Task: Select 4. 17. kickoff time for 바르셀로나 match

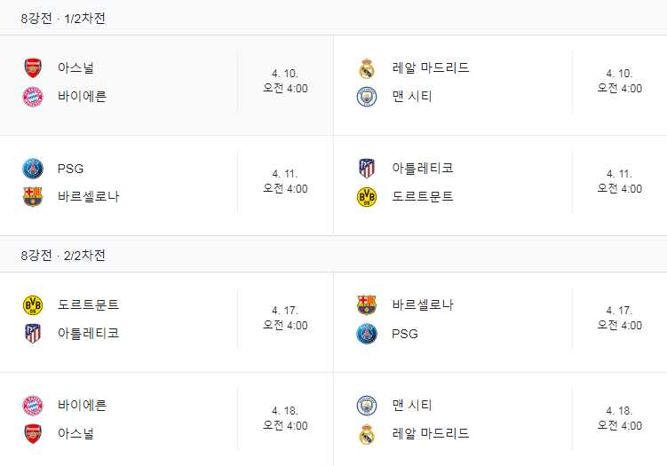Action: pos(619,318)
